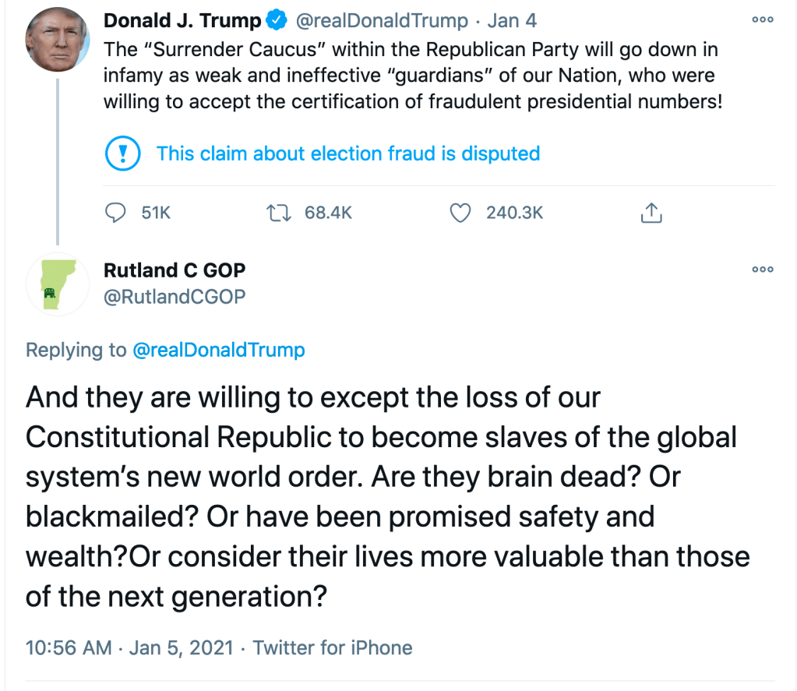Image resolution: width=797 pixels, height=691 pixels.
Task: Open the Rutland C GOP Vermont avatar
Action: [57, 284]
